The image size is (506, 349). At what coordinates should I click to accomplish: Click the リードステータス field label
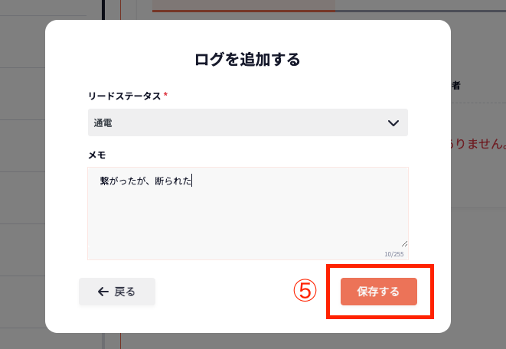click(x=124, y=96)
